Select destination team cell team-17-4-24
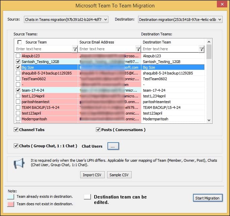Screen dimensions: 230x216 [173, 90]
